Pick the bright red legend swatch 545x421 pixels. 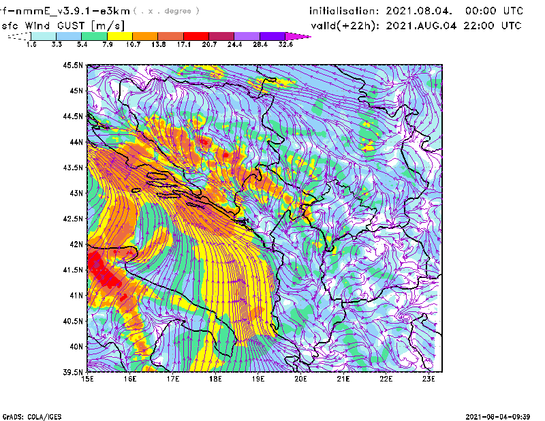[196, 36]
